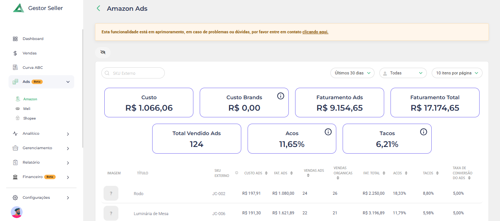The width and height of the screenshot is (500, 221).
Task: Click the back arrow beside Amazon Ads
Action: (x=98, y=9)
